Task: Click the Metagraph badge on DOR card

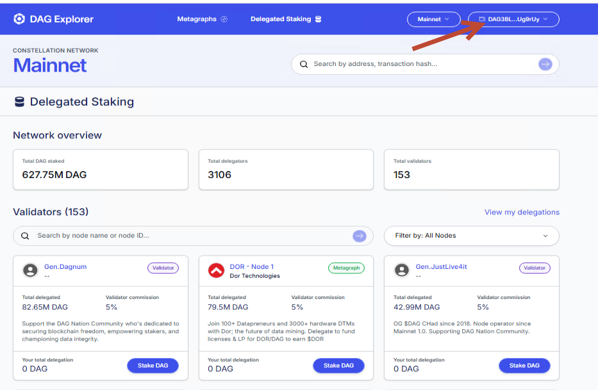Action: 346,268
